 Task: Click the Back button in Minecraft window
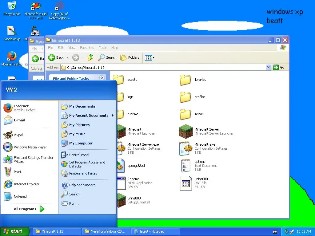point(56,57)
